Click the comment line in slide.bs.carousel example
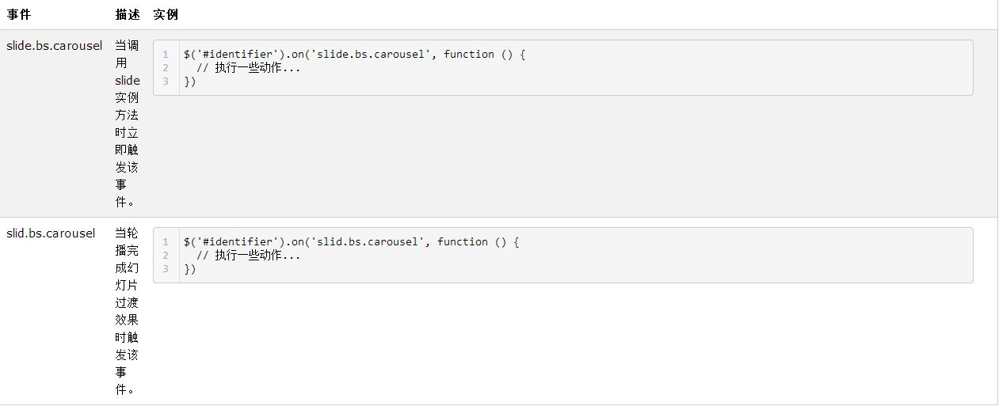Image resolution: width=999 pixels, height=406 pixels. (248, 68)
